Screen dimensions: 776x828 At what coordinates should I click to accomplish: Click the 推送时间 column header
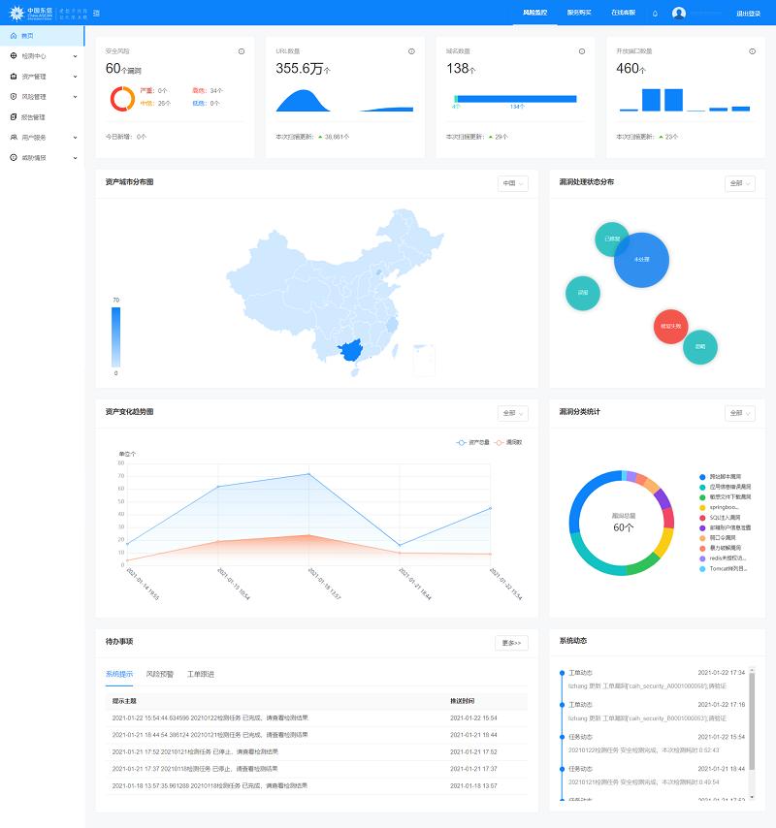[x=463, y=701]
